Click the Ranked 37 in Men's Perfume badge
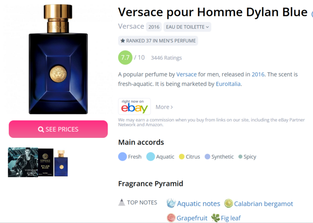The image size is (313, 223). (x=158, y=41)
